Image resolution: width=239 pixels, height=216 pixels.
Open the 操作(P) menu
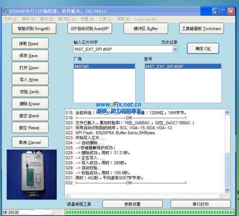(x=47, y=19)
